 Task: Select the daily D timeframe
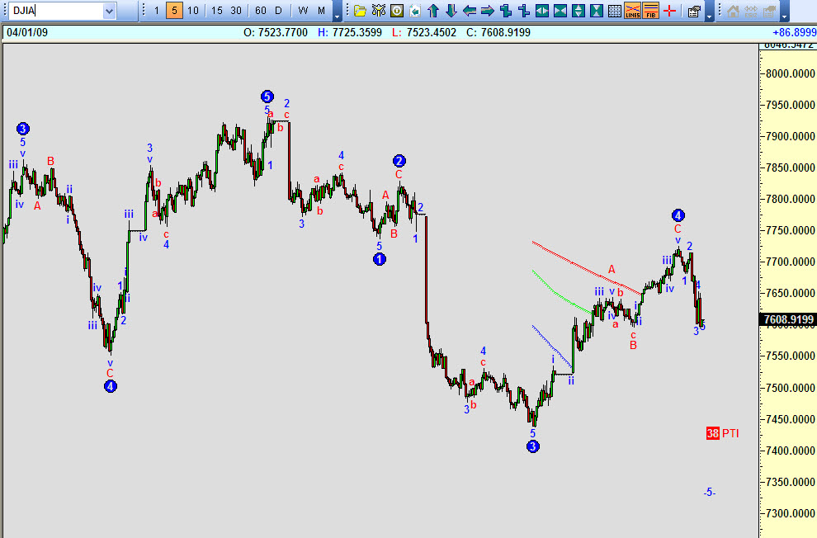tap(279, 11)
